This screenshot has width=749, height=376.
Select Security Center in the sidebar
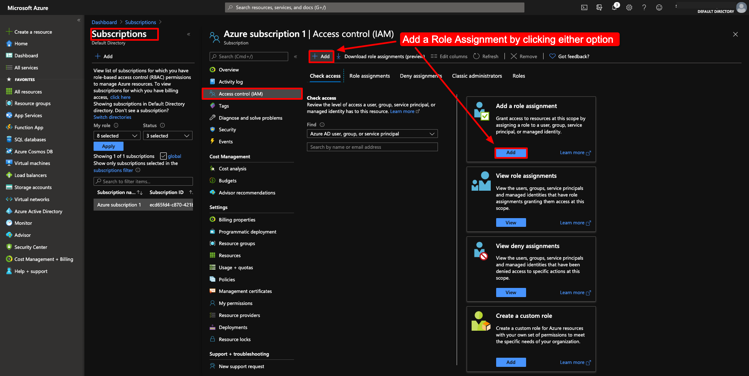click(x=30, y=247)
